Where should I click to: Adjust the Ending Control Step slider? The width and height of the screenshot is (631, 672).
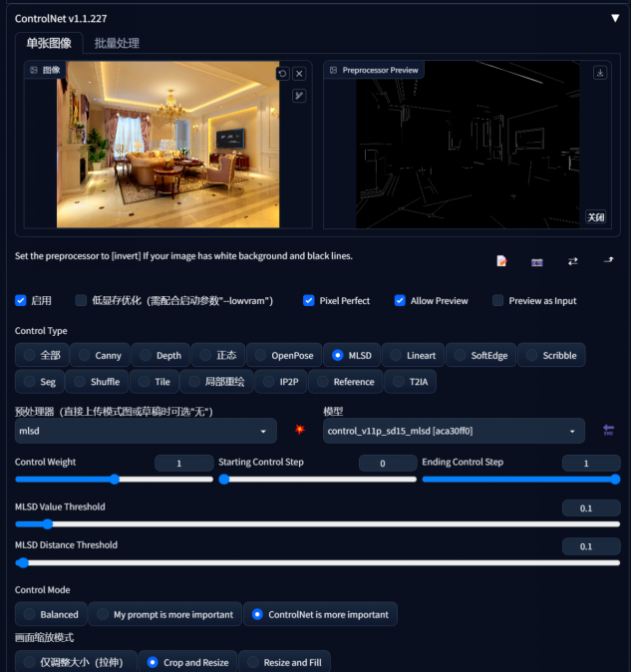point(521,480)
